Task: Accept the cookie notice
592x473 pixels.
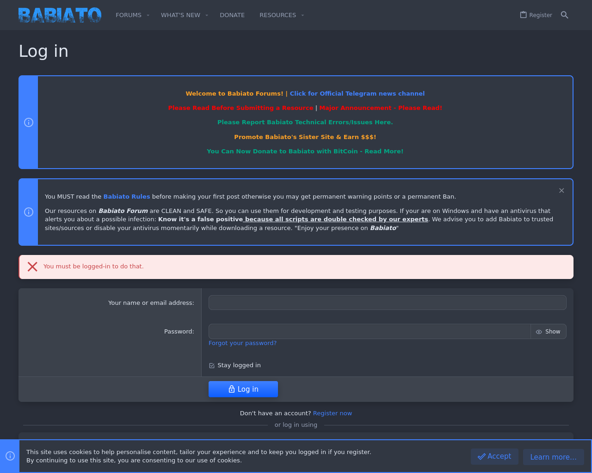Action: click(x=494, y=456)
